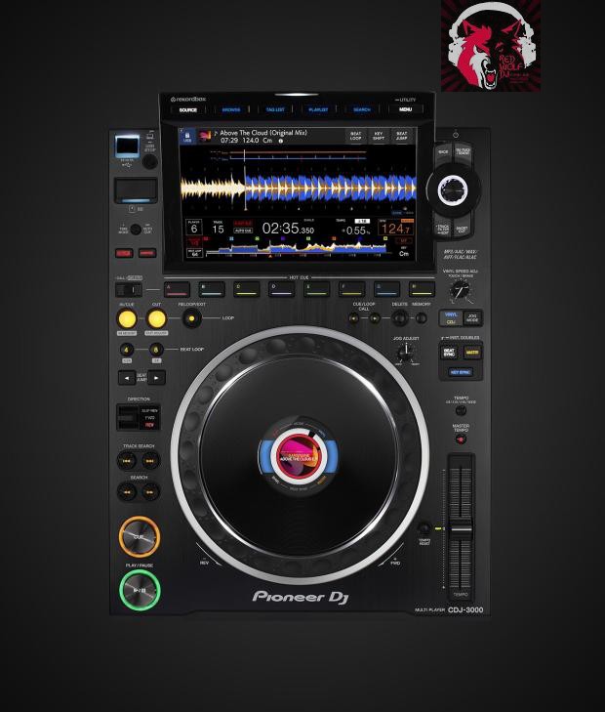The width and height of the screenshot is (605, 712).
Task: Enable BEAT SYNC
Action: point(449,353)
